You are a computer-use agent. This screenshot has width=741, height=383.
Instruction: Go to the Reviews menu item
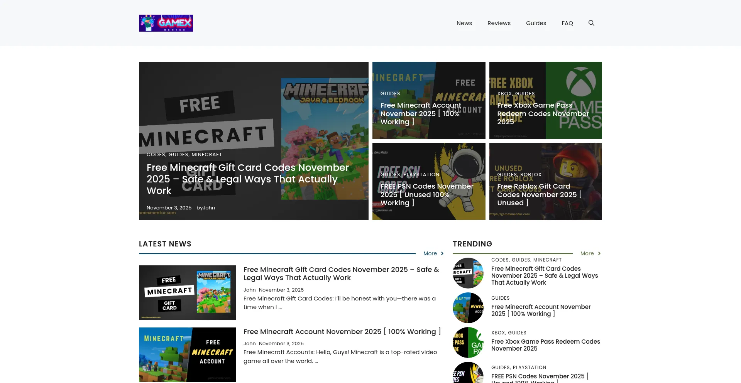[499, 23]
